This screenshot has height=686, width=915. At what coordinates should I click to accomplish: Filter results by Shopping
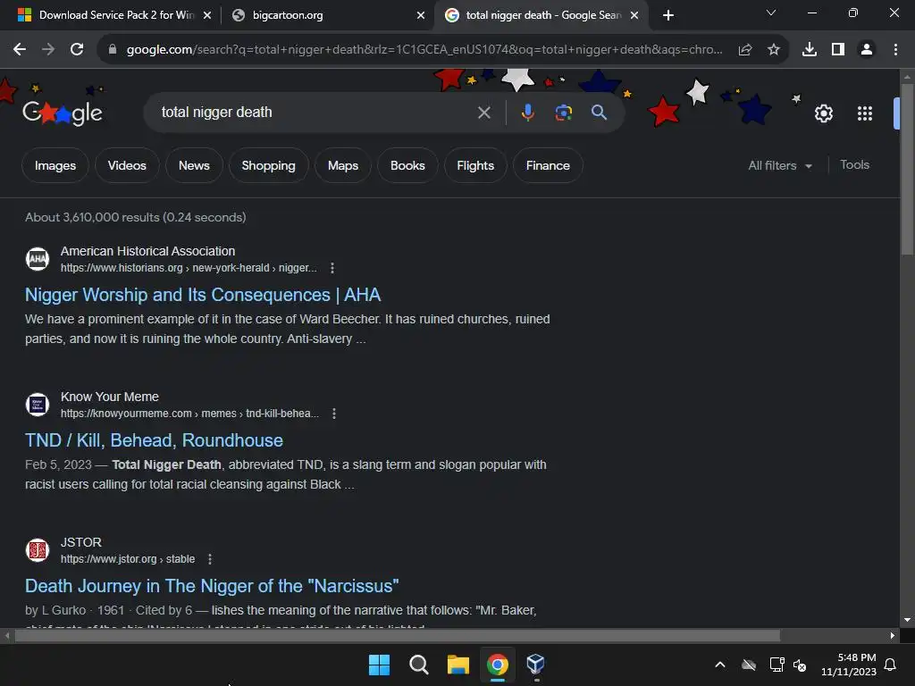268,165
